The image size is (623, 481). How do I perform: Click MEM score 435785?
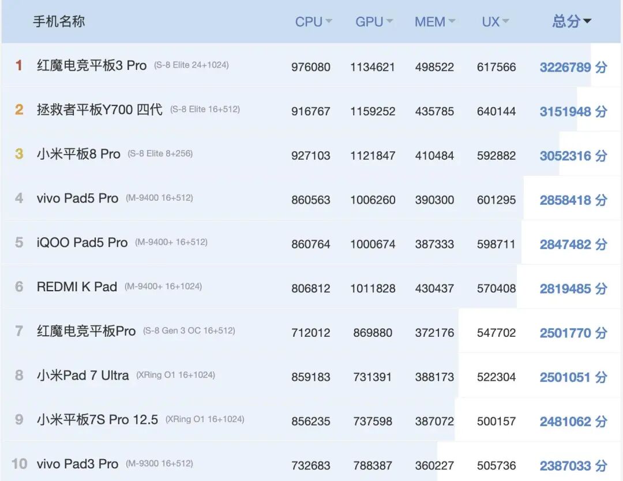[435, 111]
